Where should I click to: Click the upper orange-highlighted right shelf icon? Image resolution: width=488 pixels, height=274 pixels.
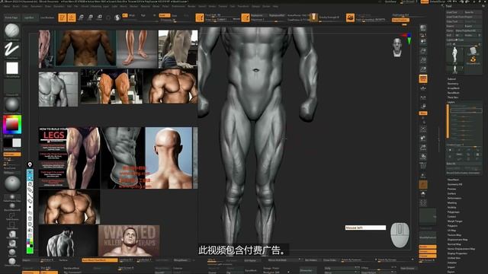pos(423,78)
